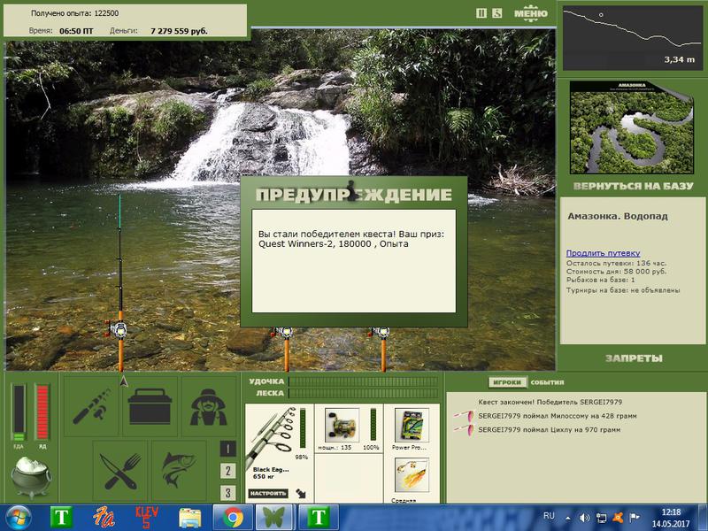Switch to rod slot 1
This screenshot has width=708, height=531.
click(x=228, y=449)
